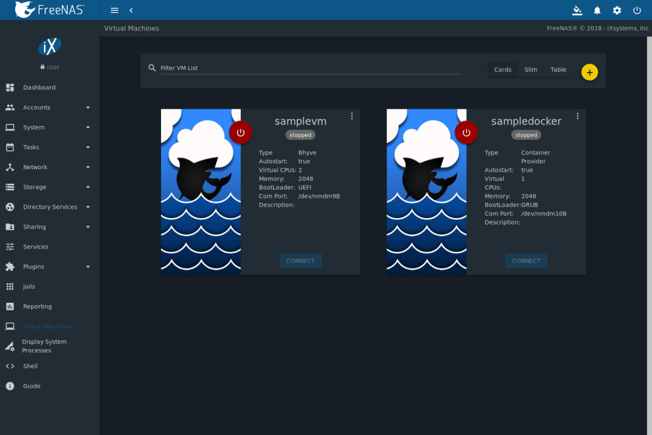652x435 pixels.
Task: Switch to Table view
Action: click(x=558, y=70)
